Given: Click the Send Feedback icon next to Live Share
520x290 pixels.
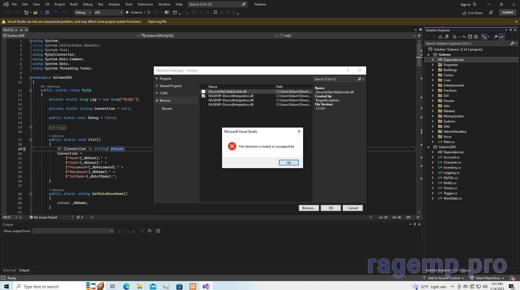Looking at the screenshot, I should (x=491, y=12).
